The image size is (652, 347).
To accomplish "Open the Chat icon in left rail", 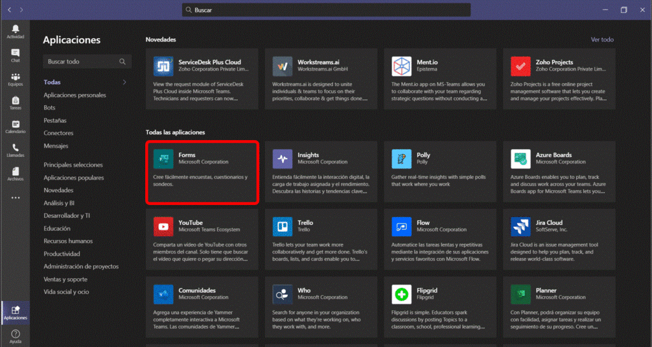I will pyautogui.click(x=15, y=55).
